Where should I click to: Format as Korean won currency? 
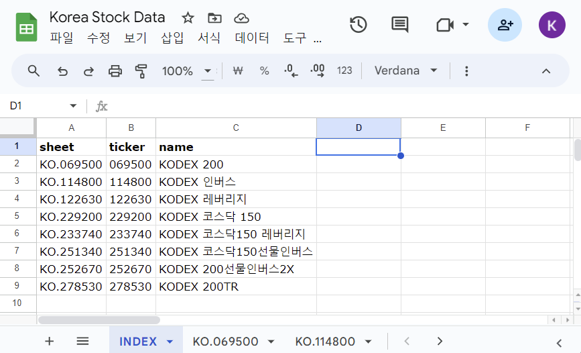pyautogui.click(x=238, y=70)
